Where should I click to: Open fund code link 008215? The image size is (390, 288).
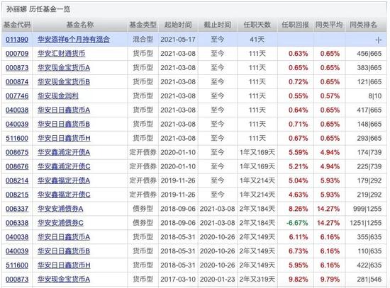[x=17, y=195]
